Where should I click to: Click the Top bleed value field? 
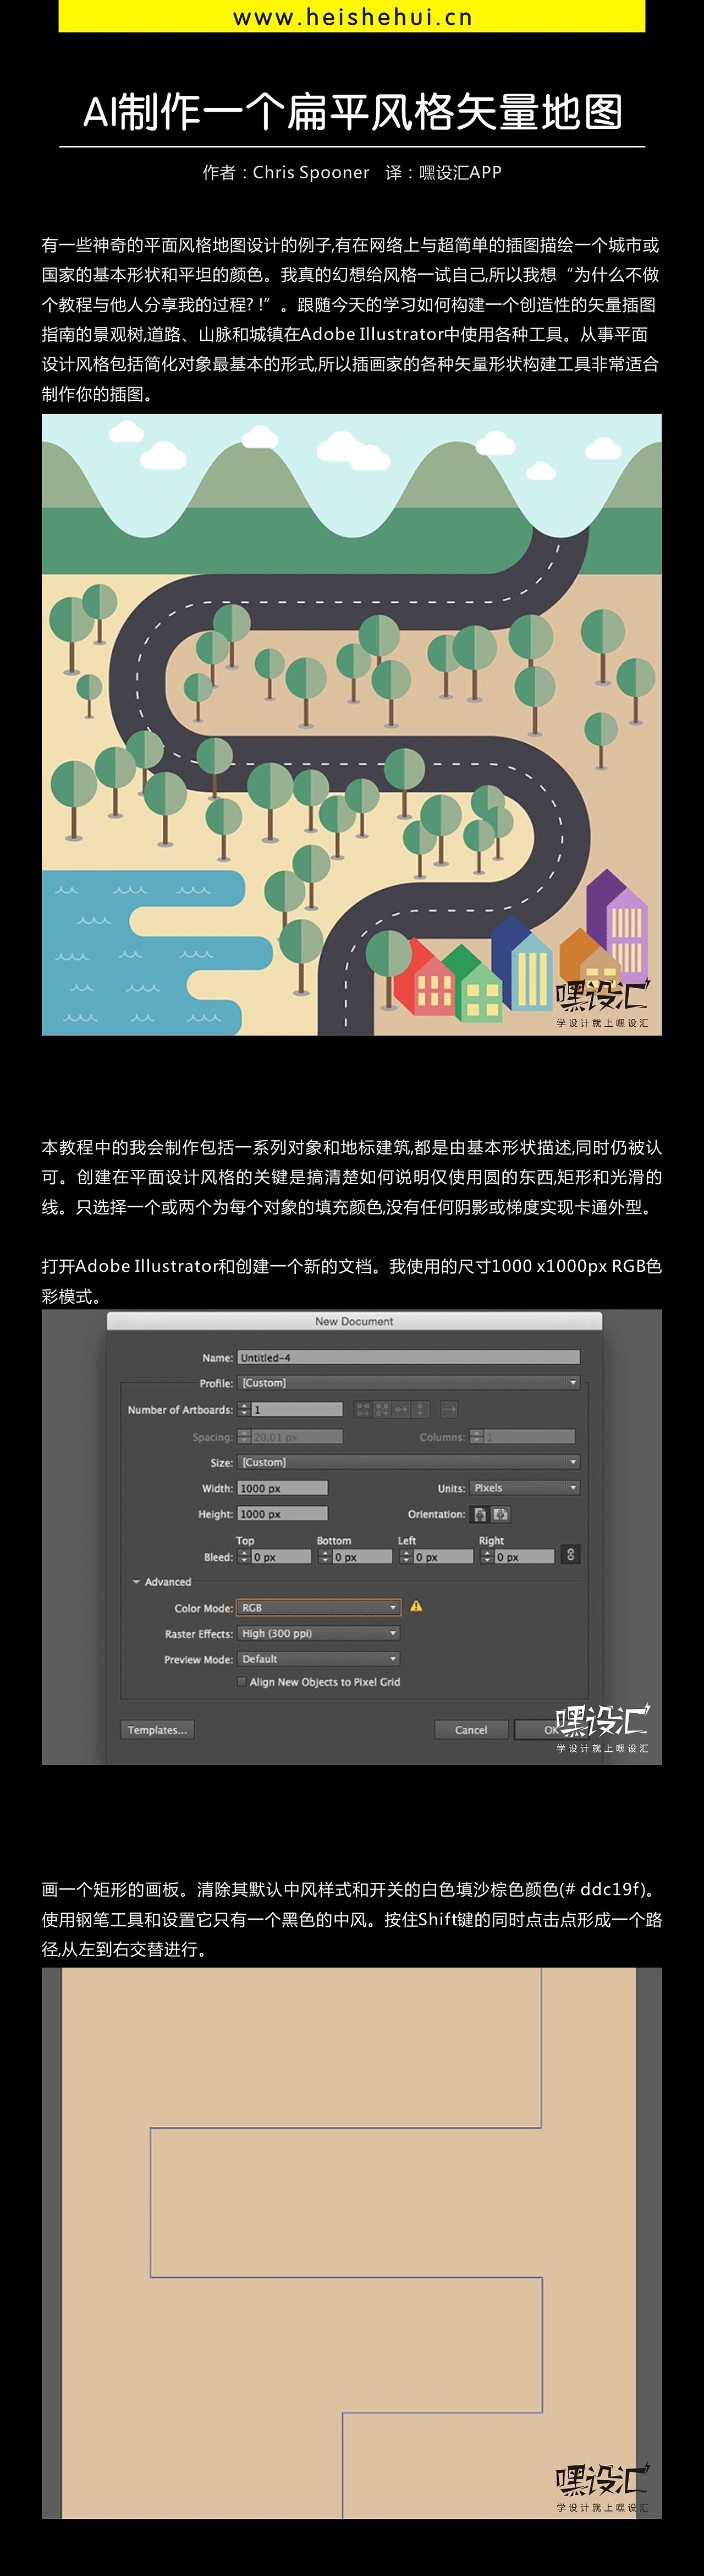point(280,1557)
